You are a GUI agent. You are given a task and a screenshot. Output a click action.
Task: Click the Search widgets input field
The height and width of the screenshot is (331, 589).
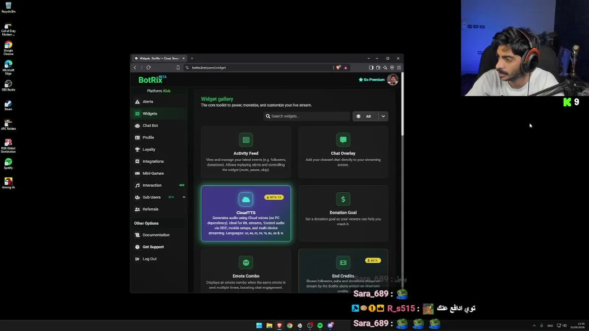[307, 116]
